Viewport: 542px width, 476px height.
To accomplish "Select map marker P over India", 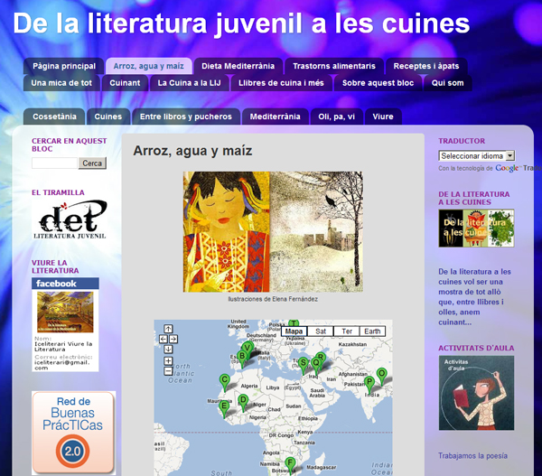I will (369, 382).
